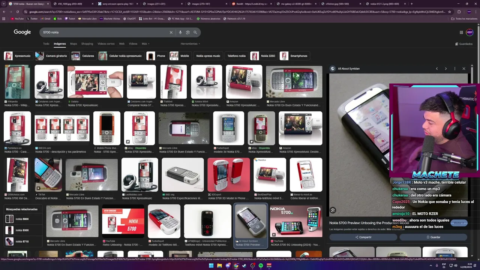Switch to the Maps results tab

(x=73, y=44)
